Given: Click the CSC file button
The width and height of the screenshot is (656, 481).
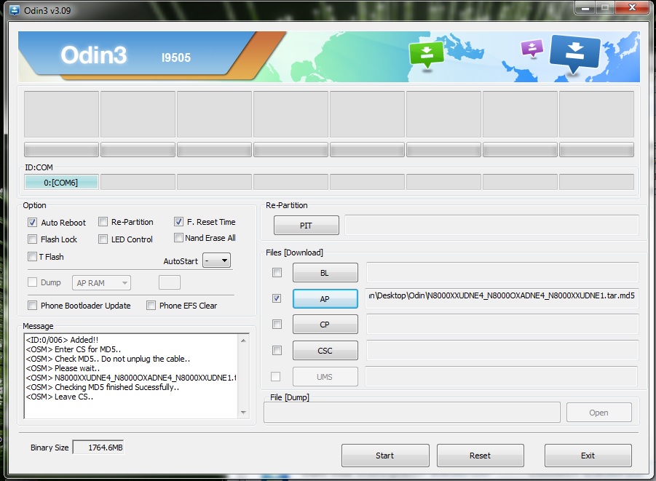Looking at the screenshot, I should pos(325,351).
